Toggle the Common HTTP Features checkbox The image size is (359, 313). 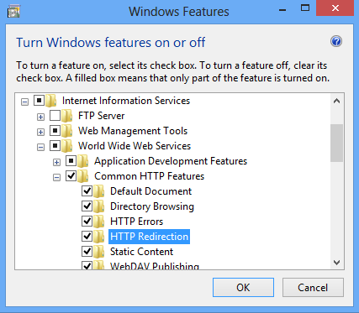click(71, 175)
